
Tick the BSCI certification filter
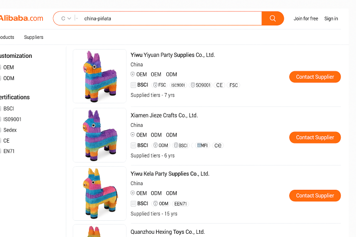coord(0,109)
